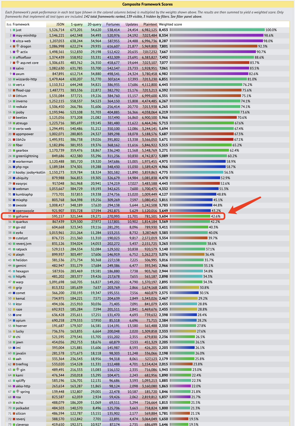Click the diamond icon beside actix
The width and height of the screenshot is (295, 426).
(x=18, y=52)
